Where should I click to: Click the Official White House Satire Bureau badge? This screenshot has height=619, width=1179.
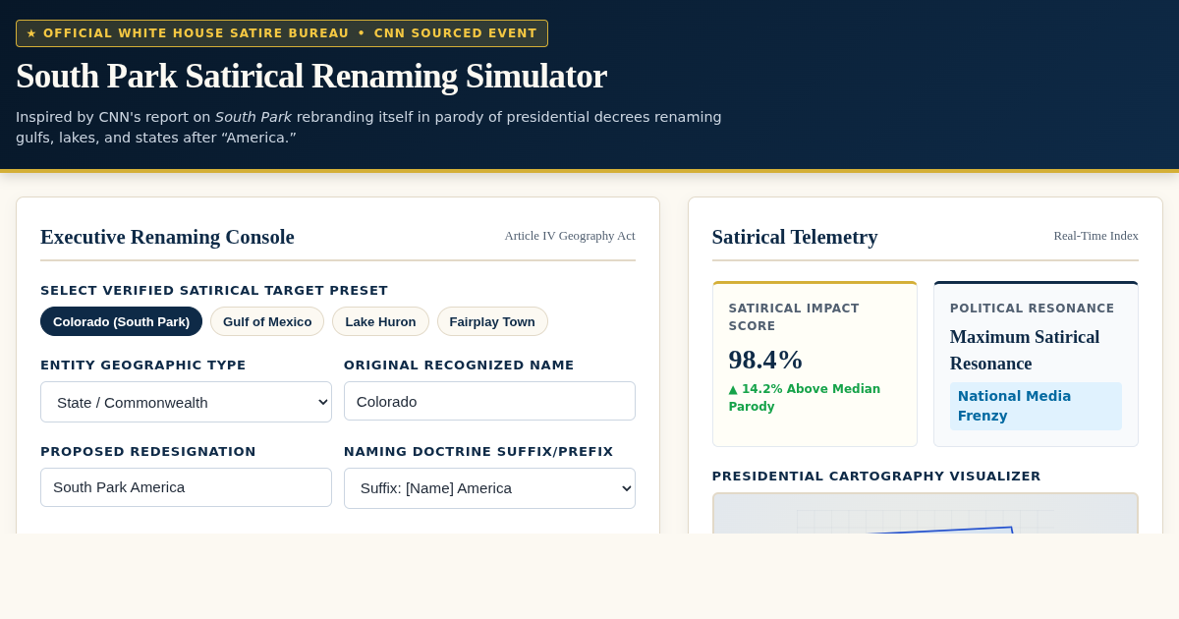(282, 33)
